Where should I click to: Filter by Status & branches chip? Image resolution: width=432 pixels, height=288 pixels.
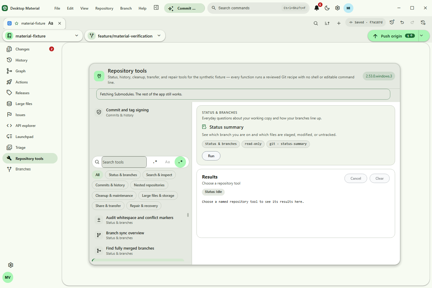(123, 175)
